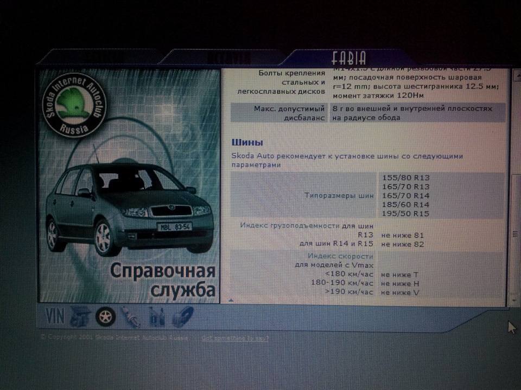Click the 'не ниже H' speed index

click(400, 283)
